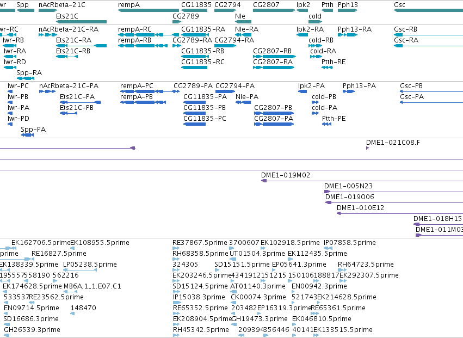463x338 pixels.
Task: Select the DME1-019M02 BAC label
Action: (286, 175)
